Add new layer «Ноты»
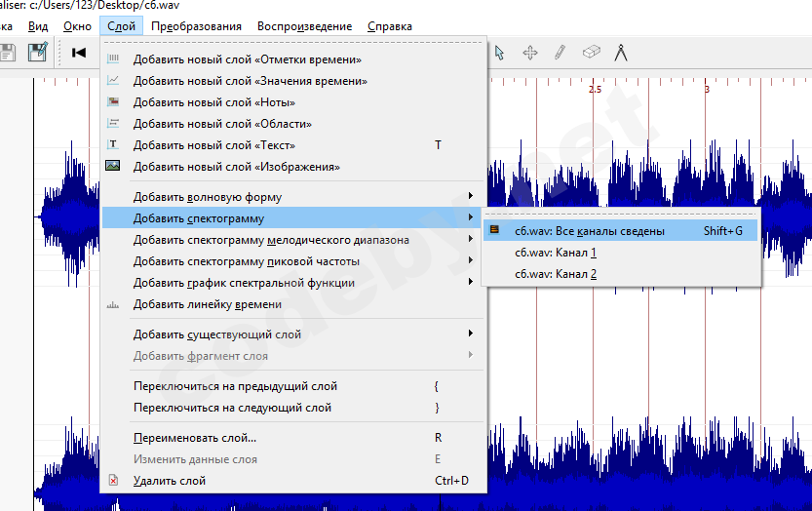Screen dimensions: 812x511 click(x=294, y=102)
